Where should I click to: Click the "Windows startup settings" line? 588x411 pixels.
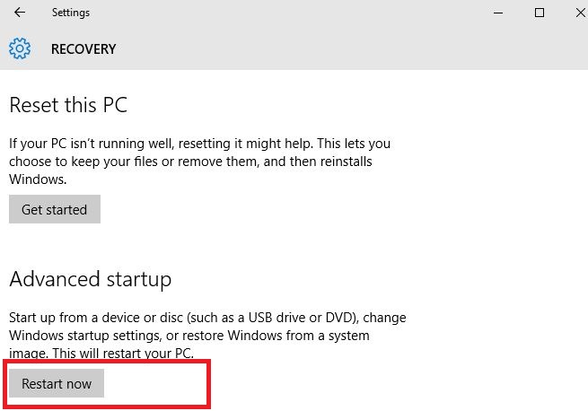click(x=189, y=336)
